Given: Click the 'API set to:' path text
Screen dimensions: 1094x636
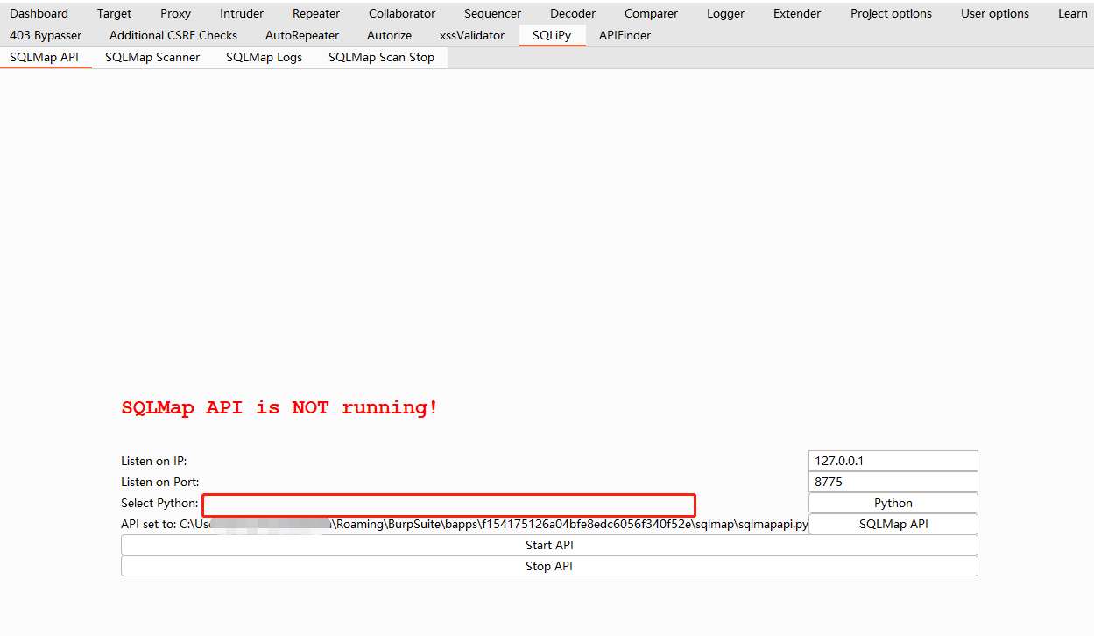Looking at the screenshot, I should (x=464, y=524).
